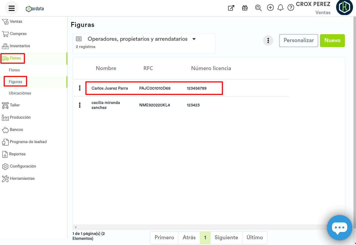Open the notifications bell
Image resolution: width=356 pixels, height=245 pixels.
pyautogui.click(x=280, y=8)
